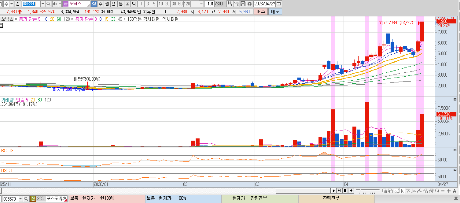Click the stock code input field 088280
The width and height of the screenshot is (460, 203).
coord(31,4)
